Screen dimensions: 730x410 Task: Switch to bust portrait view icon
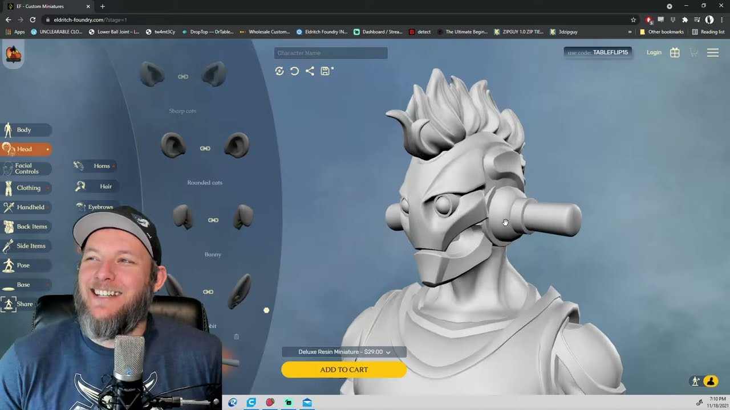coord(711,382)
